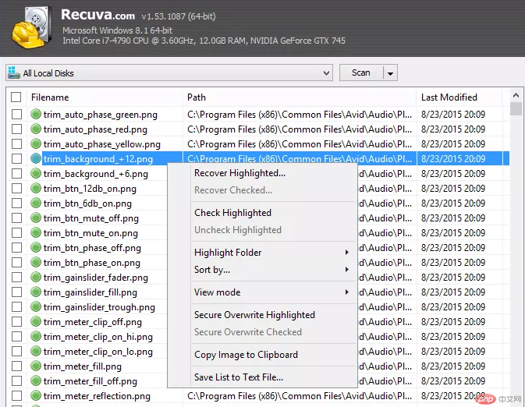Click green status circle for trim_btn_12db_on.png
The image size is (525, 407).
pos(36,188)
